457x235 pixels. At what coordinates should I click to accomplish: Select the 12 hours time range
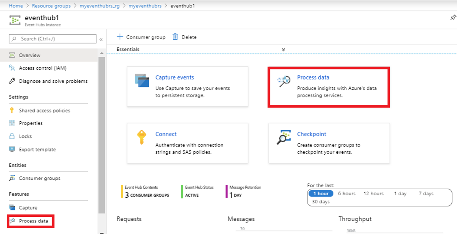(x=373, y=194)
